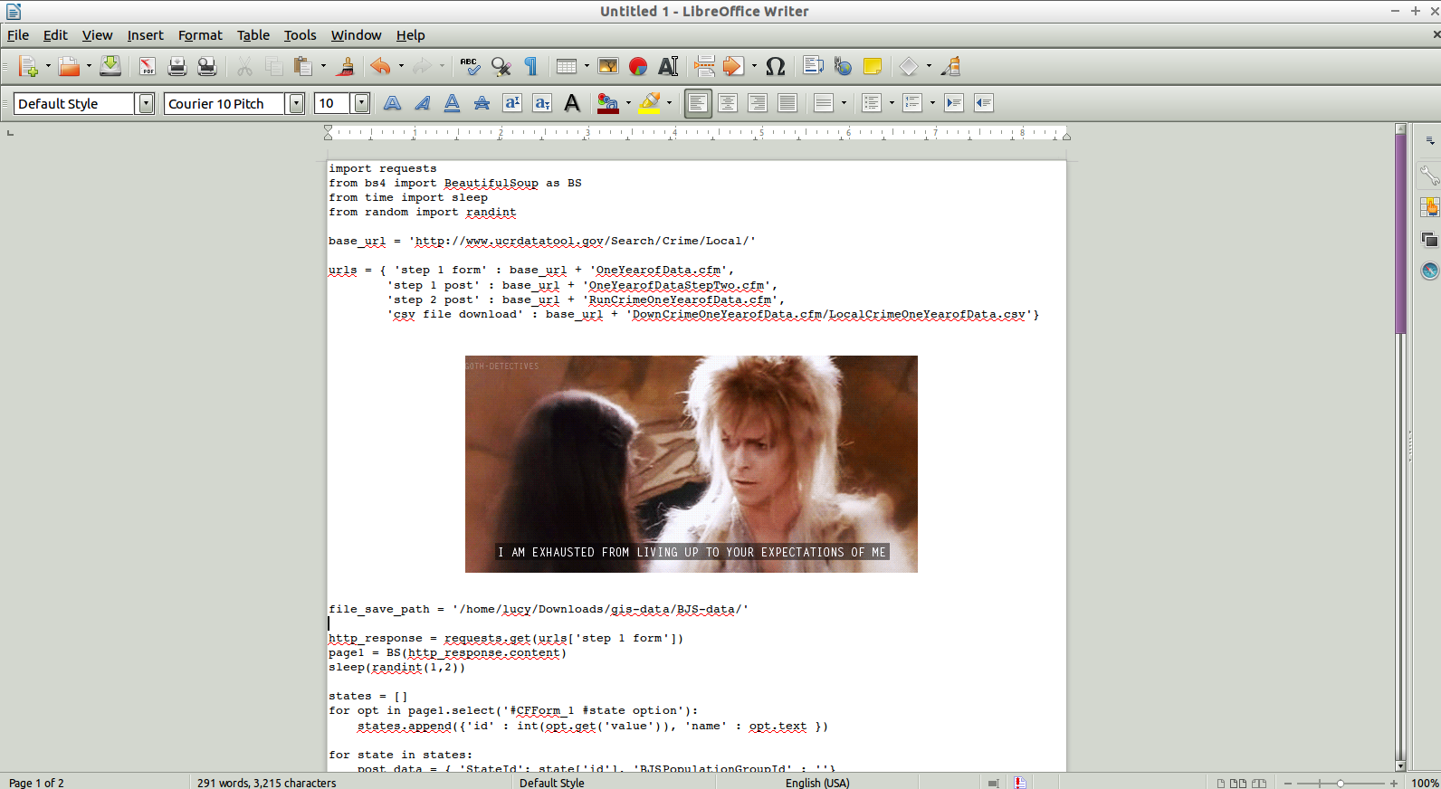Open Print Preview icon

[207, 66]
